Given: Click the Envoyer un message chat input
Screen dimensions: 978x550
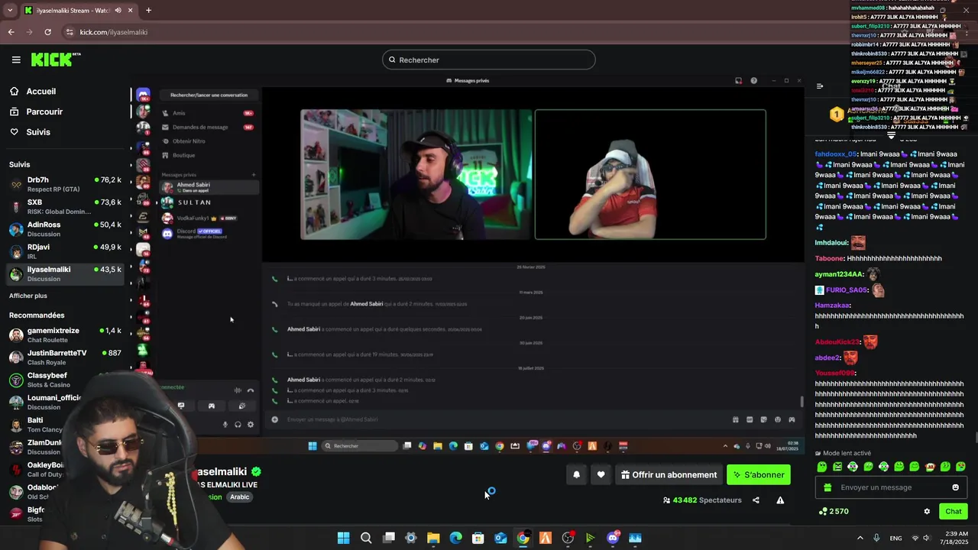Looking at the screenshot, I should (x=892, y=487).
